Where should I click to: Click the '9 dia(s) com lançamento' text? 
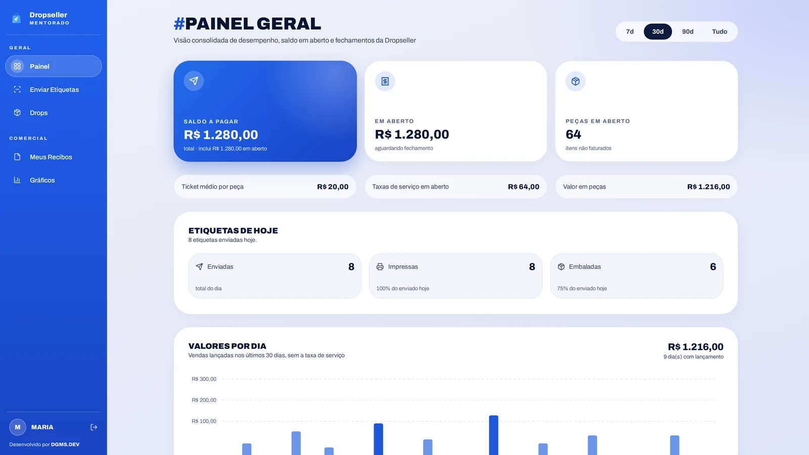click(x=693, y=357)
